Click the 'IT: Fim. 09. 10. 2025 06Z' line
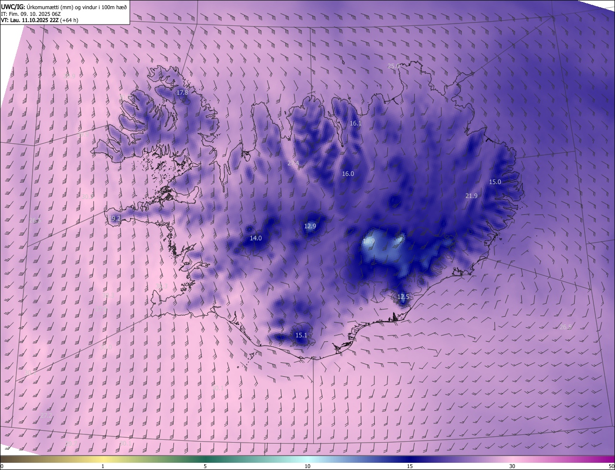The width and height of the screenshot is (615, 470). 30,13
